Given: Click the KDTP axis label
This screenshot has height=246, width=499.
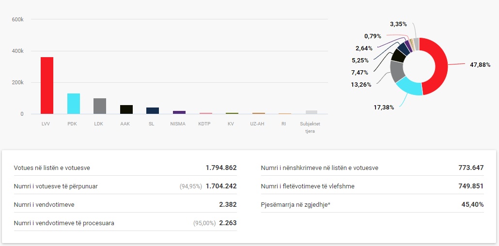Looking at the screenshot, I should 205,124.
